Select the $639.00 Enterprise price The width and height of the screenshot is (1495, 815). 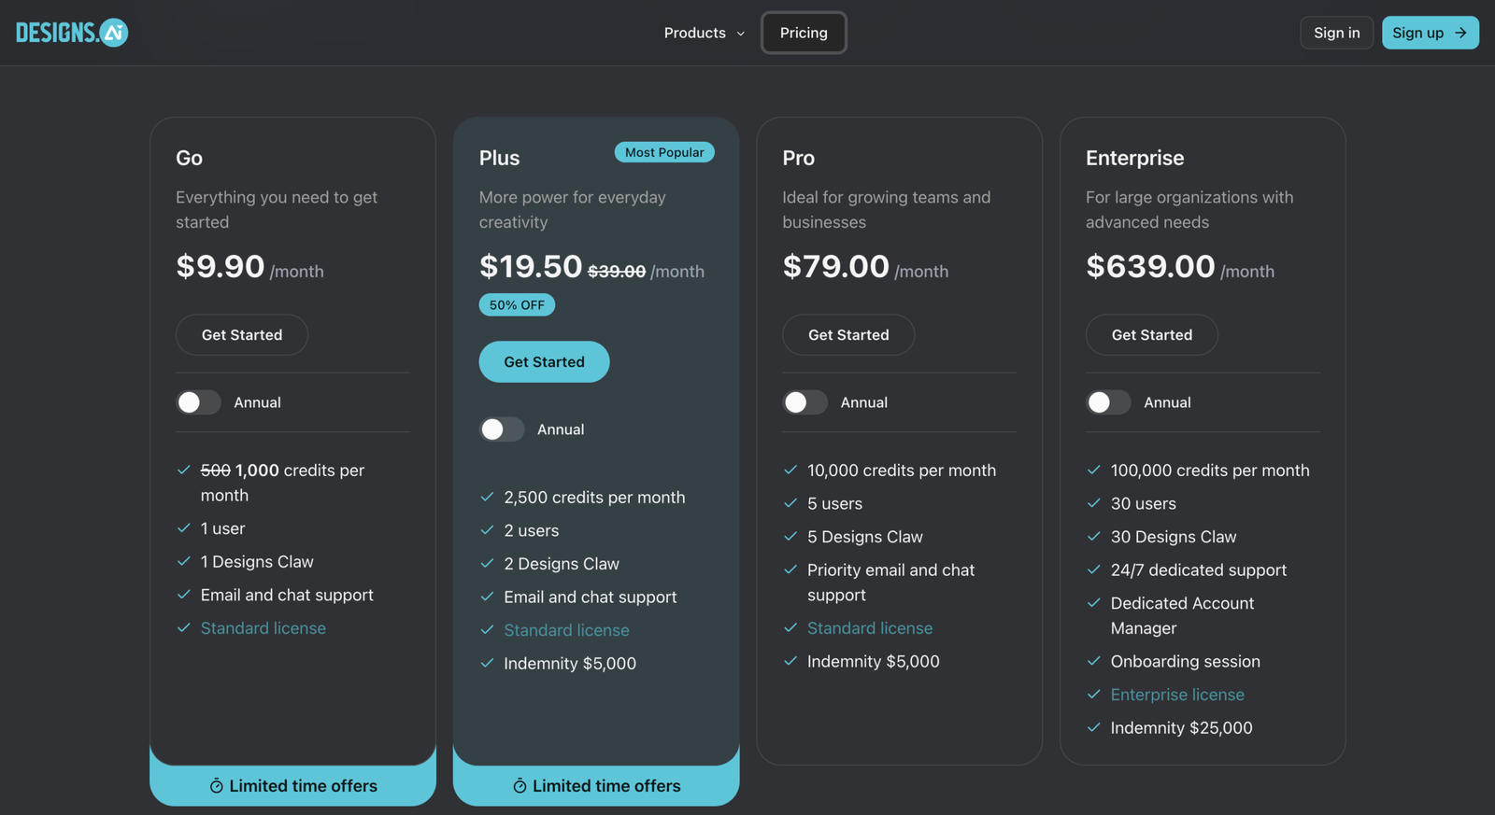click(1150, 267)
